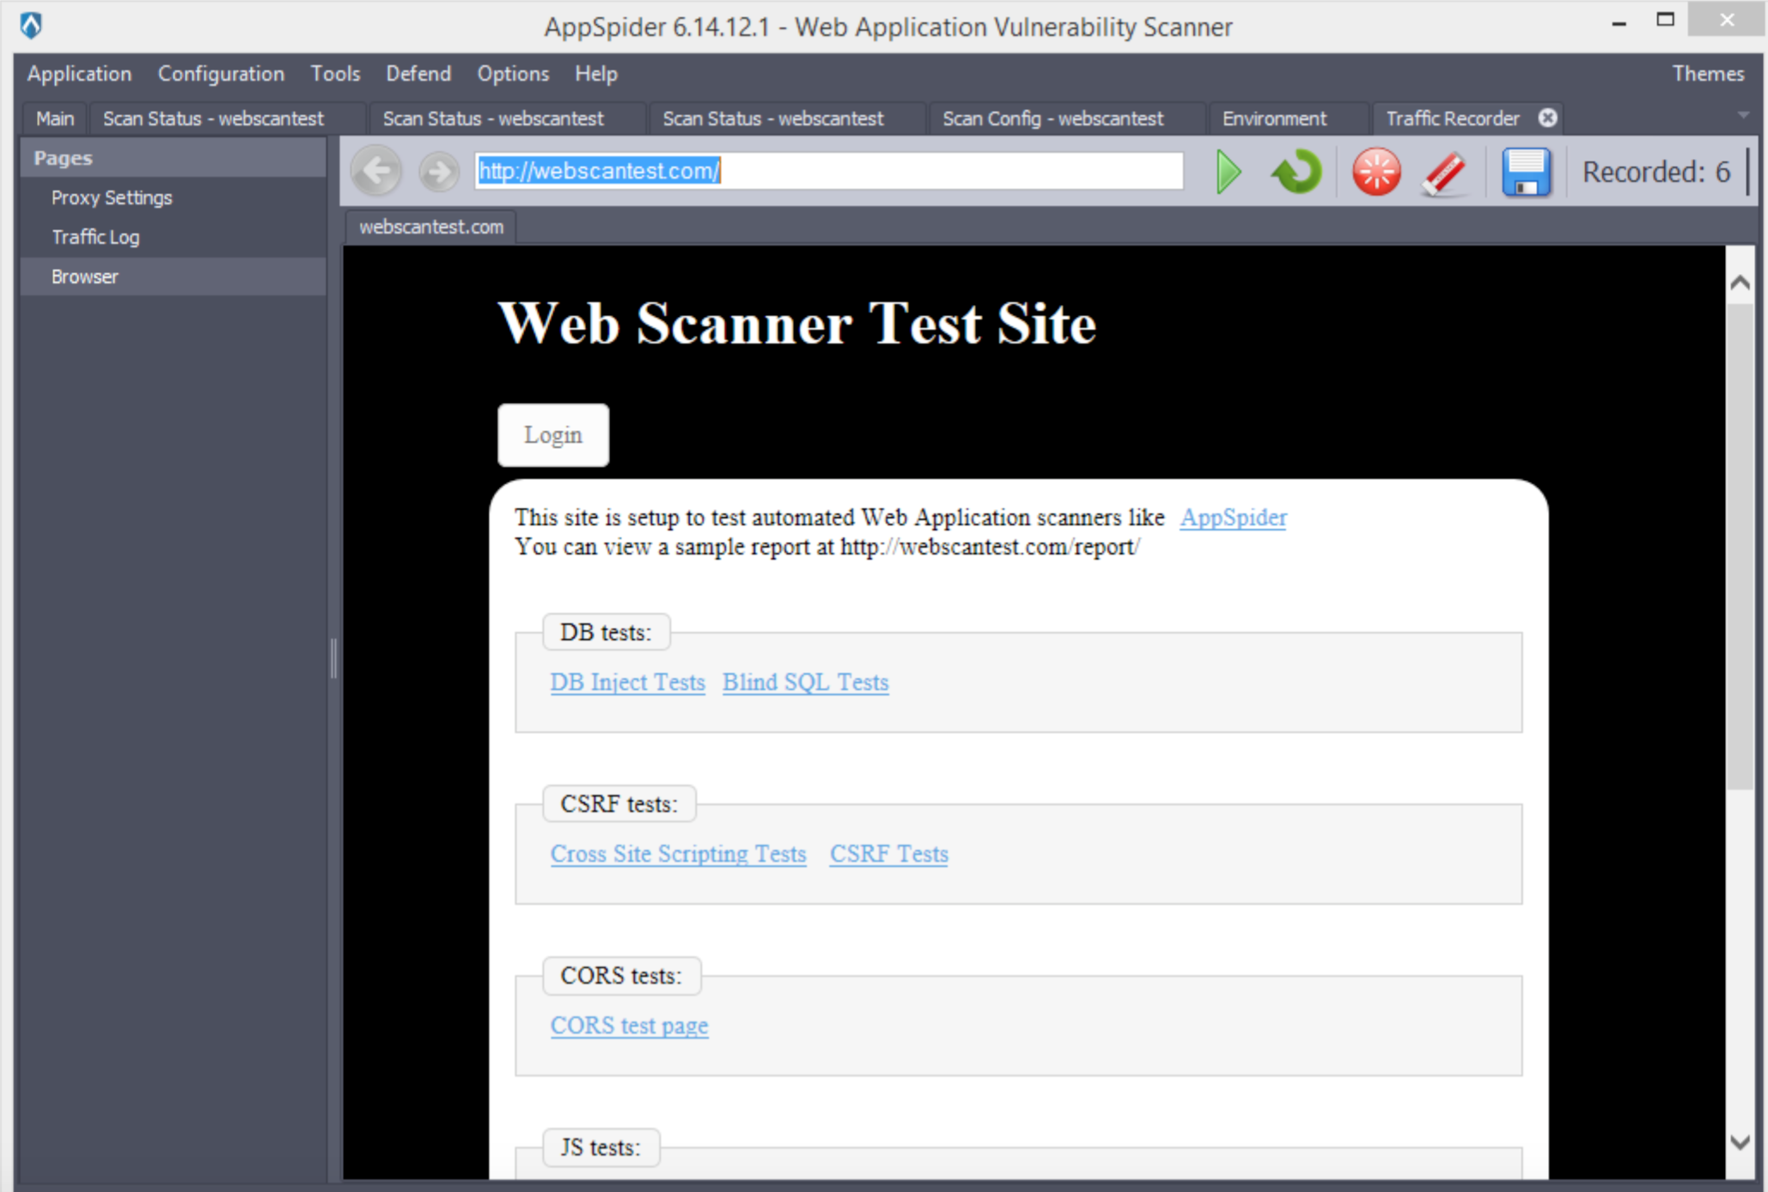Image resolution: width=1768 pixels, height=1192 pixels.
Task: Click the scrollbar up arrow
Action: pos(1741,283)
